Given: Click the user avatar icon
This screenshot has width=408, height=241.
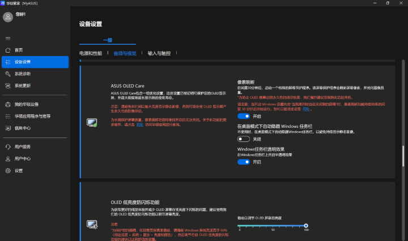Looking at the screenshot, I should tap(8, 17).
